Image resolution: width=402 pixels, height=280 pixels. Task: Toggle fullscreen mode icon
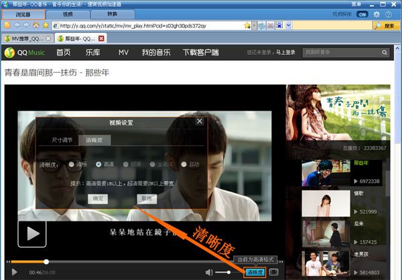point(273,272)
